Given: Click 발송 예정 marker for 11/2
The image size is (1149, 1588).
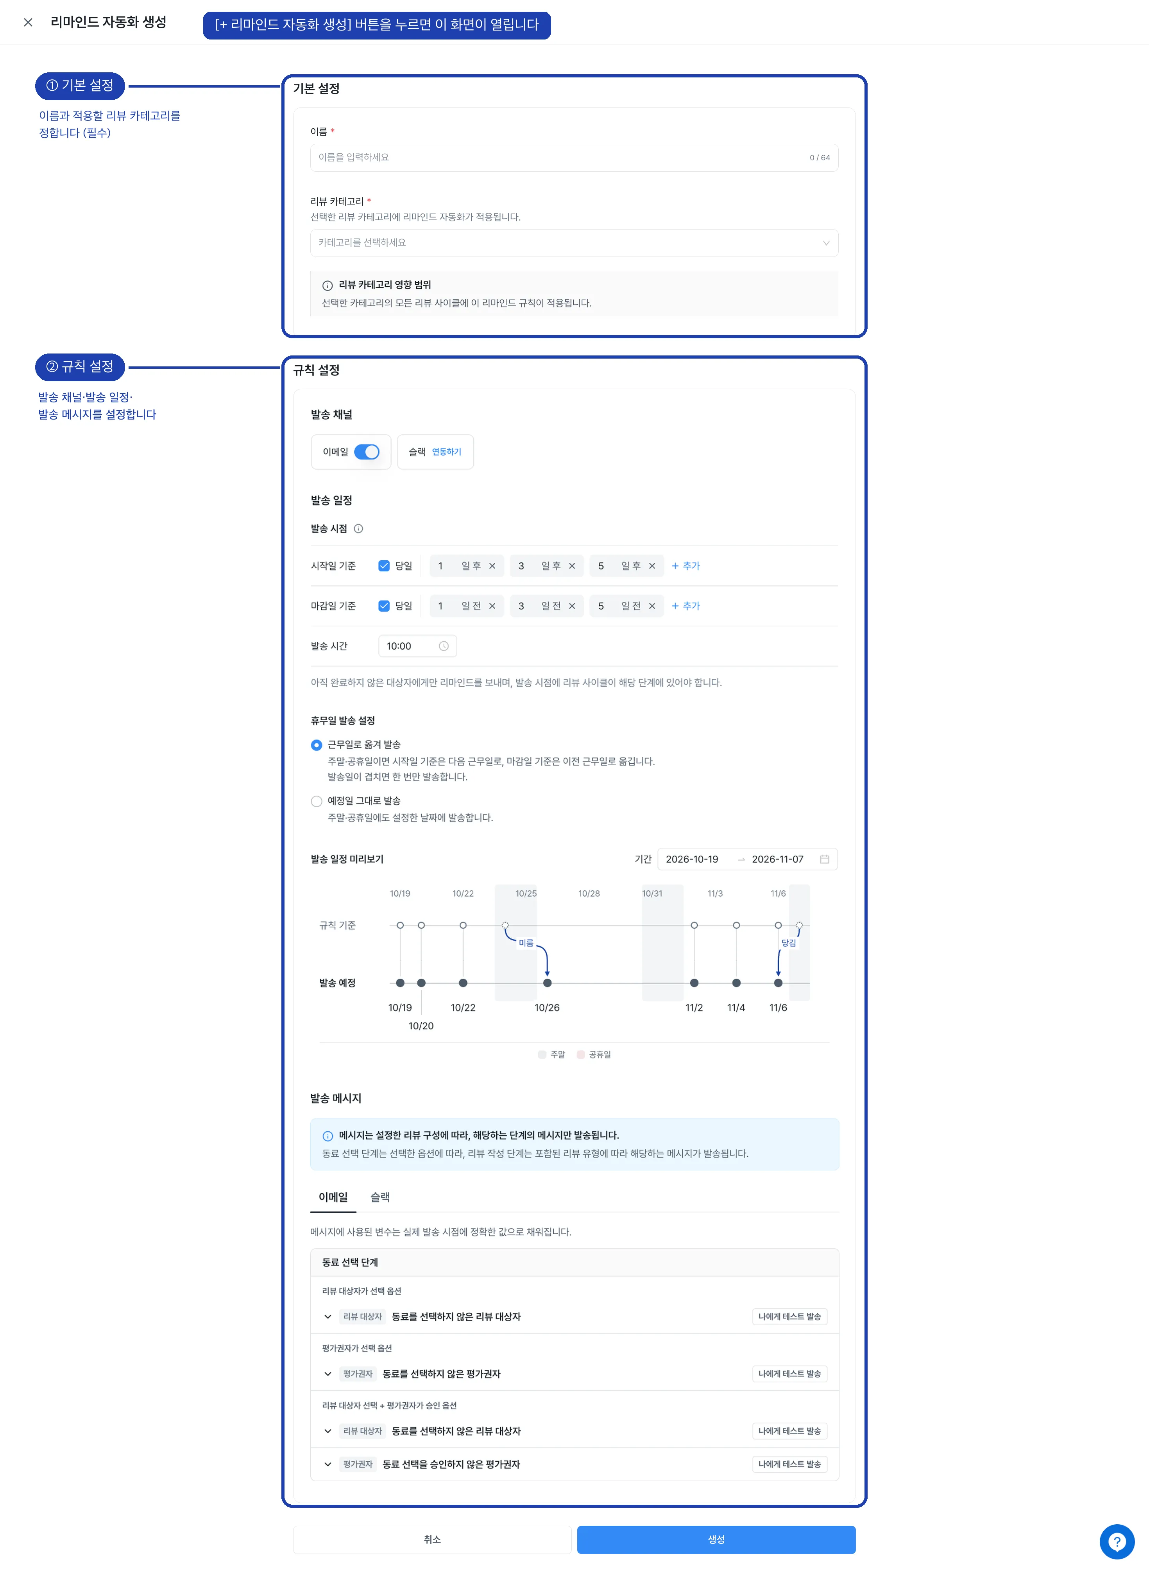Looking at the screenshot, I should point(694,984).
